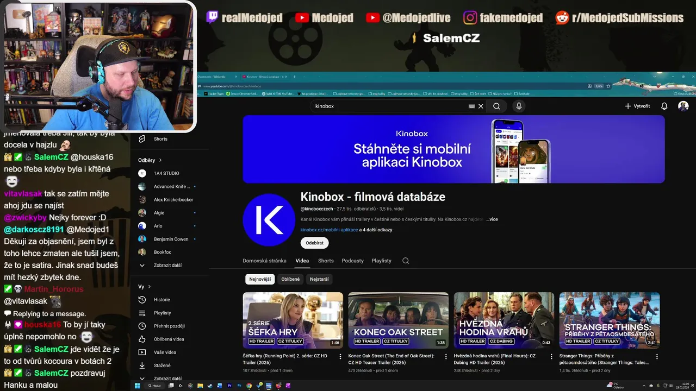Click the Windows taskbar Hledat search box

153,386
